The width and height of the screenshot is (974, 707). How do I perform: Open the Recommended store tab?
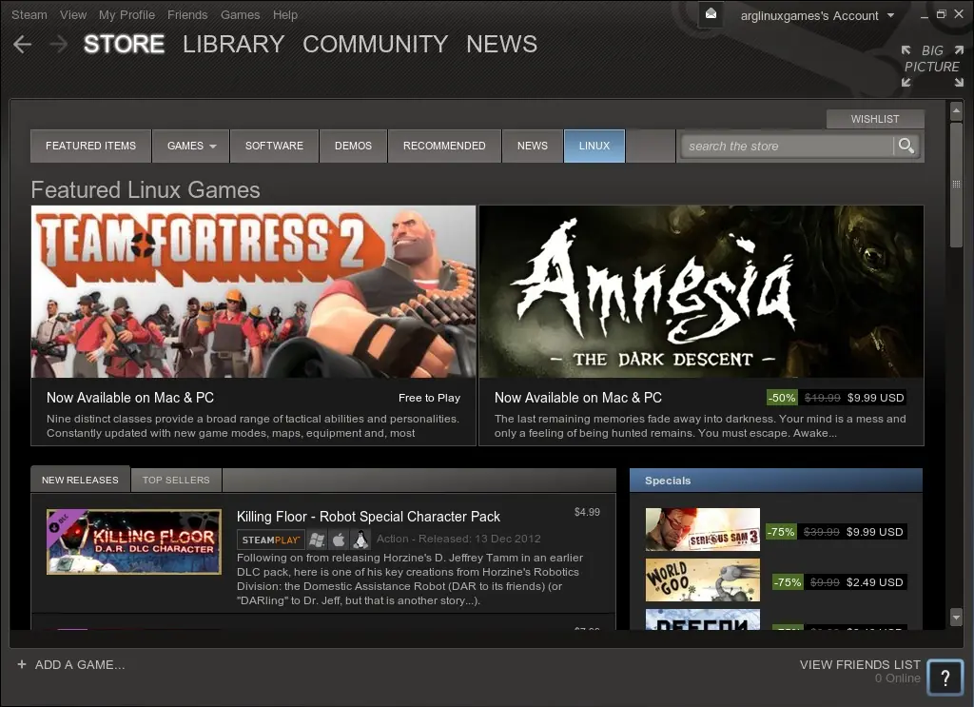pyautogui.click(x=444, y=146)
